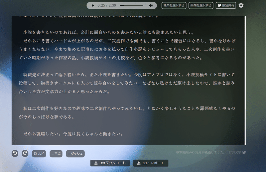This screenshot has width=266, height=172.
Task: Import file via .txtインポート
Action: coord(151,163)
